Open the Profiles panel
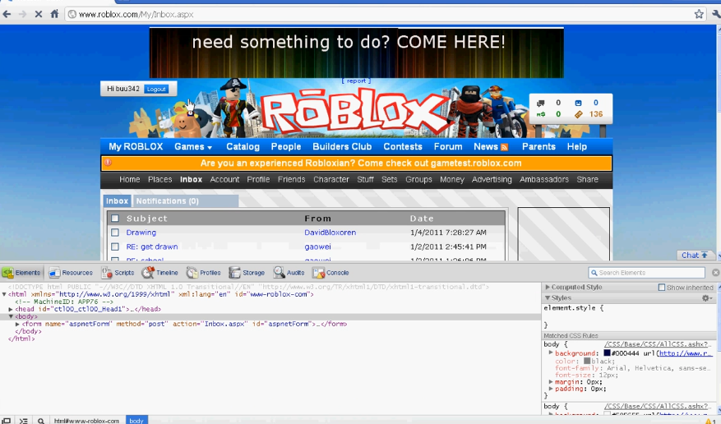 204,273
